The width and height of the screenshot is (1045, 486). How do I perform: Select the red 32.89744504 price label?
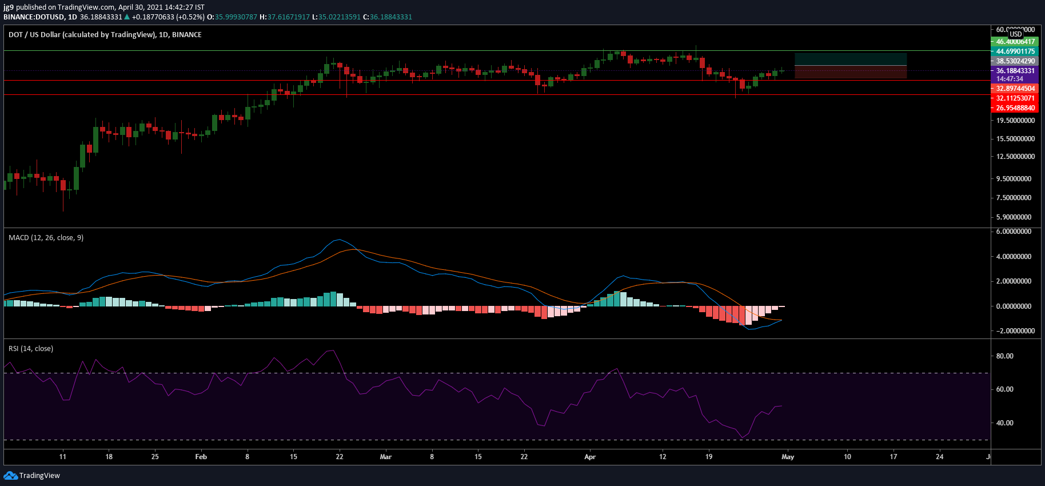coord(1015,89)
